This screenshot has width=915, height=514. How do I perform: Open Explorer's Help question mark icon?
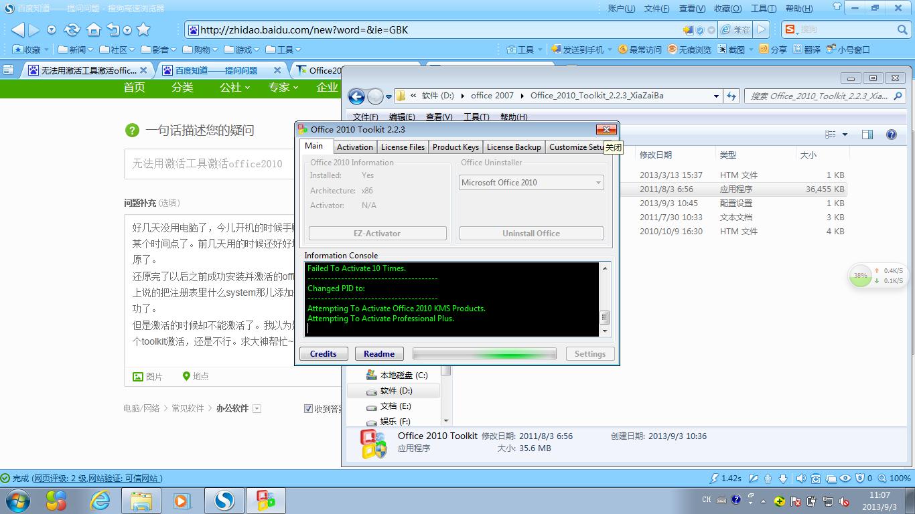[892, 134]
